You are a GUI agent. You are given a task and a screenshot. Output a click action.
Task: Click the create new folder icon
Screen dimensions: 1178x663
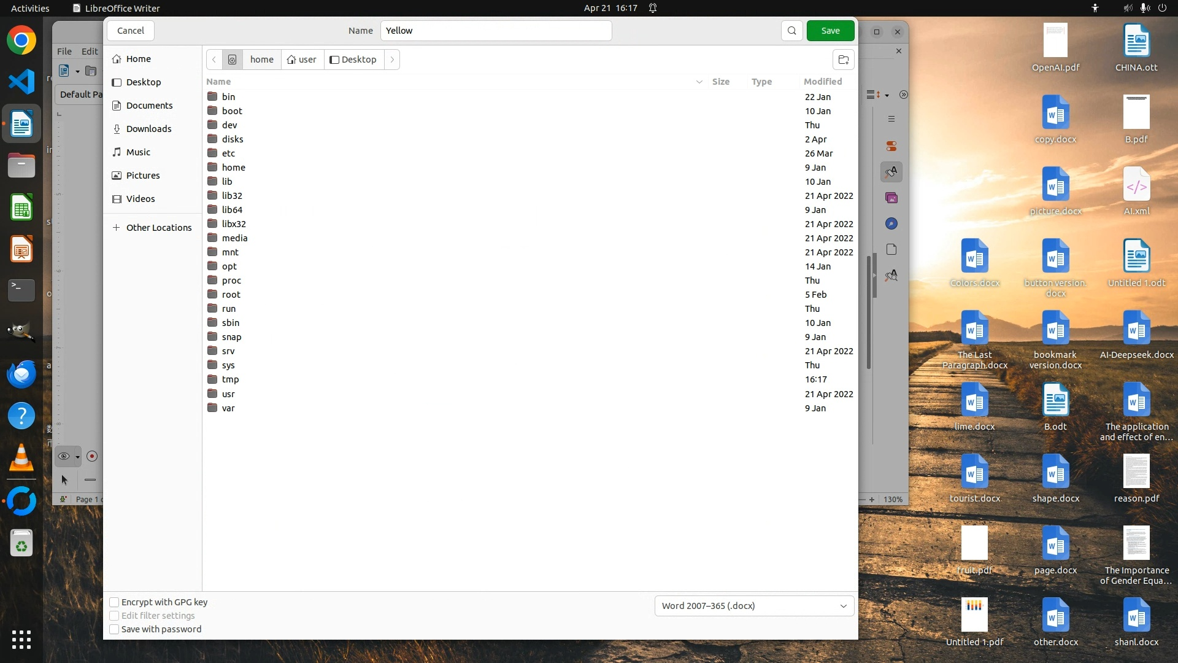tap(843, 60)
